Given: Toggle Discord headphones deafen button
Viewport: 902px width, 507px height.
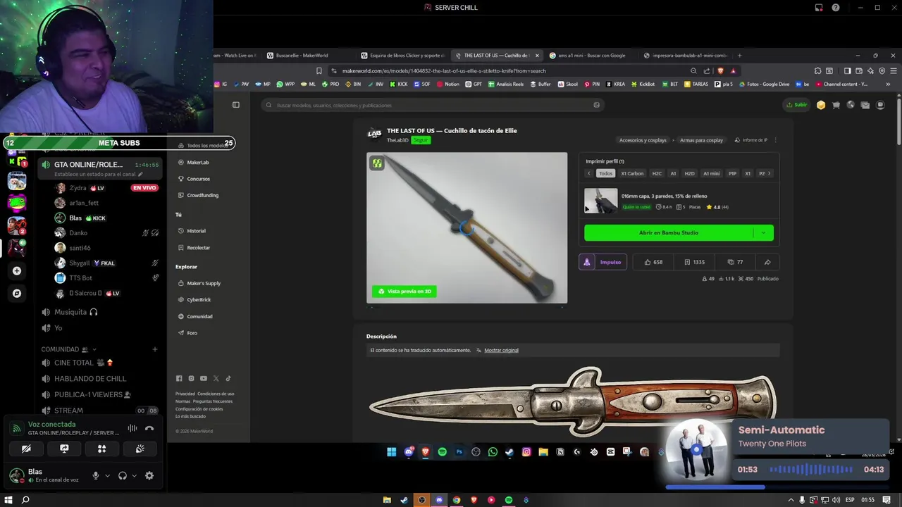Looking at the screenshot, I should coord(123,476).
